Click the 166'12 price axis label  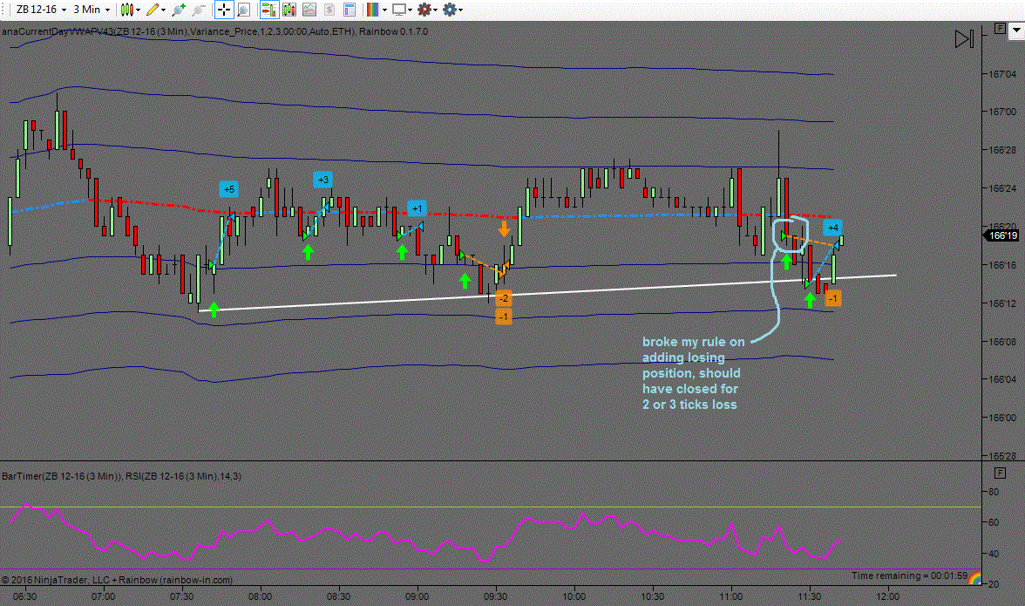click(1002, 303)
